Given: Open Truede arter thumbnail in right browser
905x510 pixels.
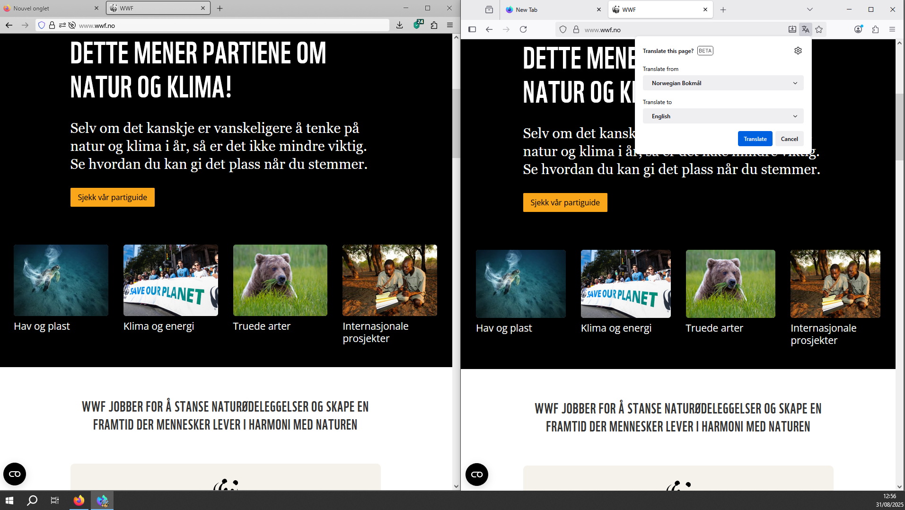Looking at the screenshot, I should (730, 284).
